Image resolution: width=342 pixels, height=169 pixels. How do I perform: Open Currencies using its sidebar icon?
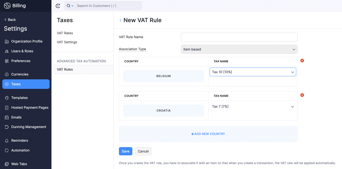6,74
